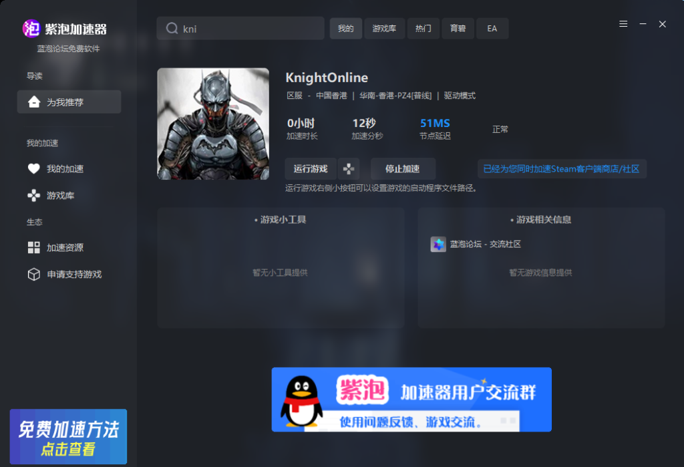This screenshot has width=684, height=467.
Task: Click the KnightOnline game cover image
Action: click(x=213, y=124)
